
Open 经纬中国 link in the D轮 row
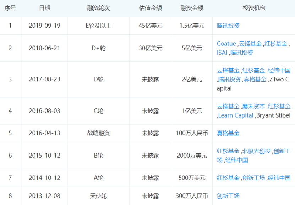(279, 70)
